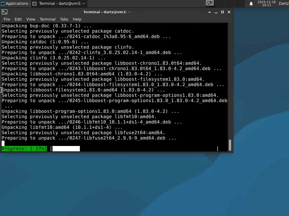289x216 pixels.
Task: Select the Terminal taskbar window button
Action: pos(59,3)
